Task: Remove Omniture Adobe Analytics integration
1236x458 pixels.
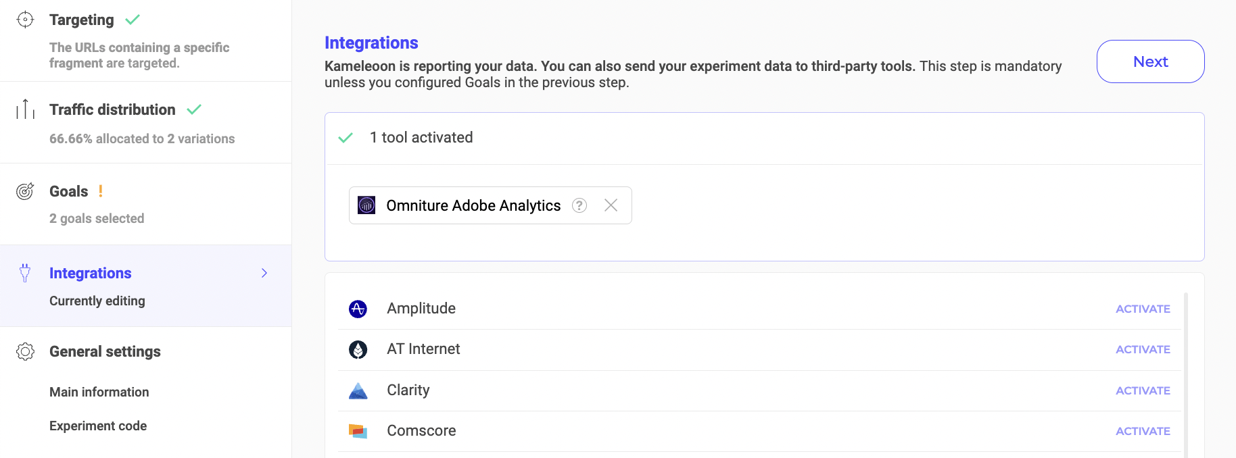Action: (x=611, y=205)
